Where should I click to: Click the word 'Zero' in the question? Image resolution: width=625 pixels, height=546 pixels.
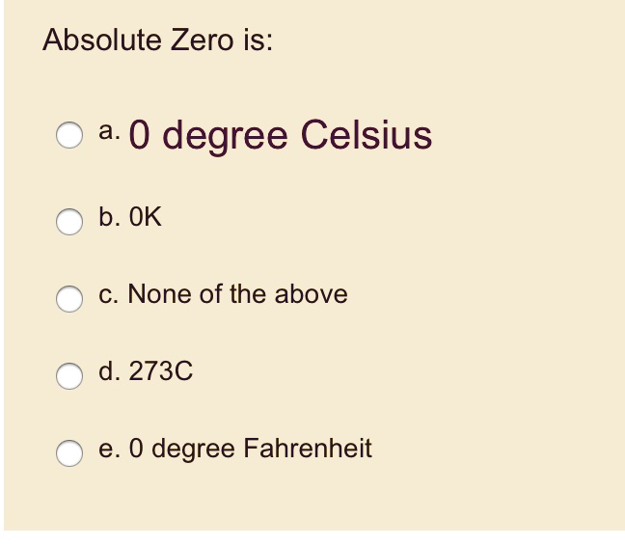pos(202,41)
